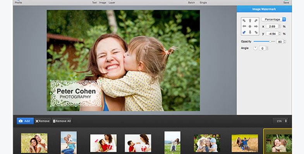Anchor watermark to middle-left arrow
Viewport: 304px width, 154px height.
pos(244,27)
